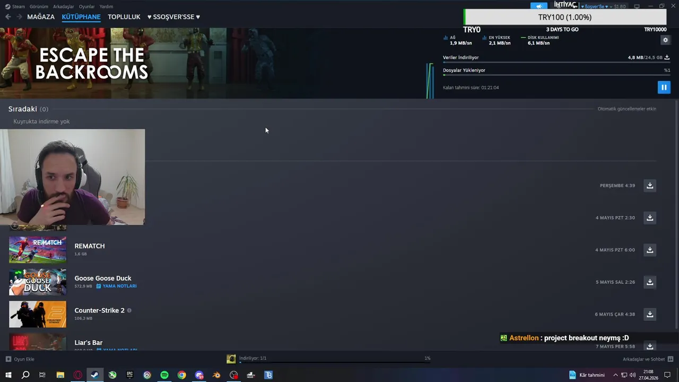Screen dimensions: 679x382
Task: Open Blender from taskbar
Action: pos(216,375)
